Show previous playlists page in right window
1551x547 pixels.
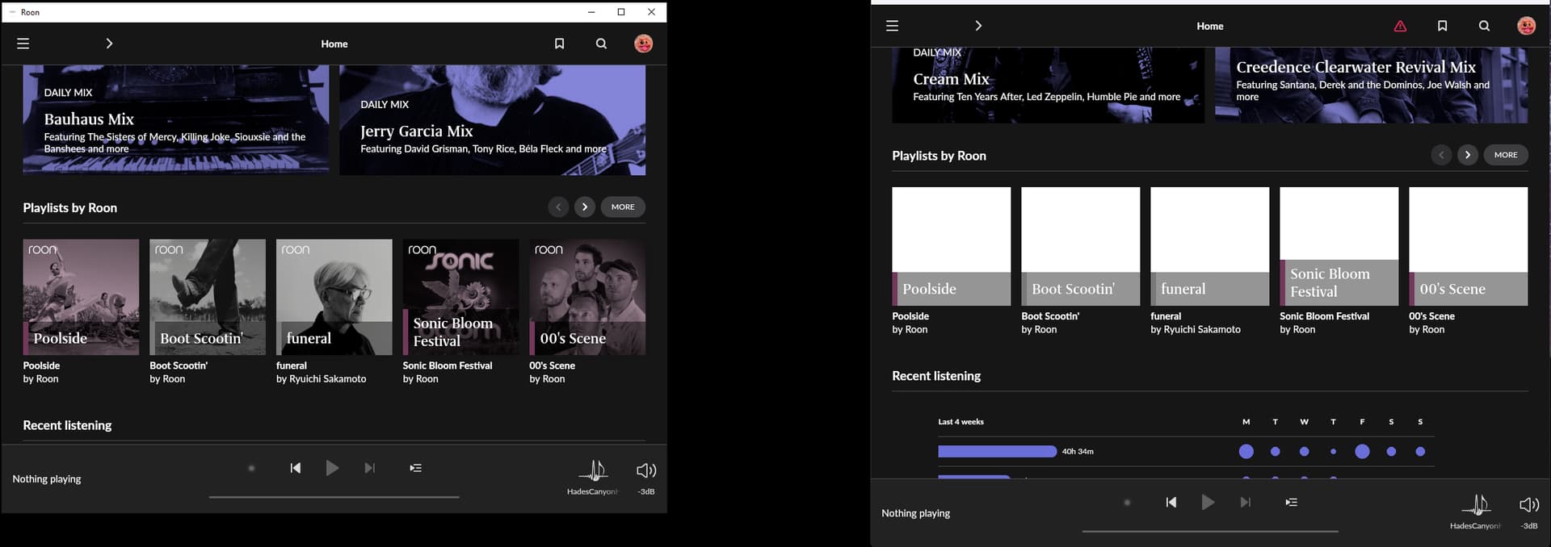point(1441,155)
